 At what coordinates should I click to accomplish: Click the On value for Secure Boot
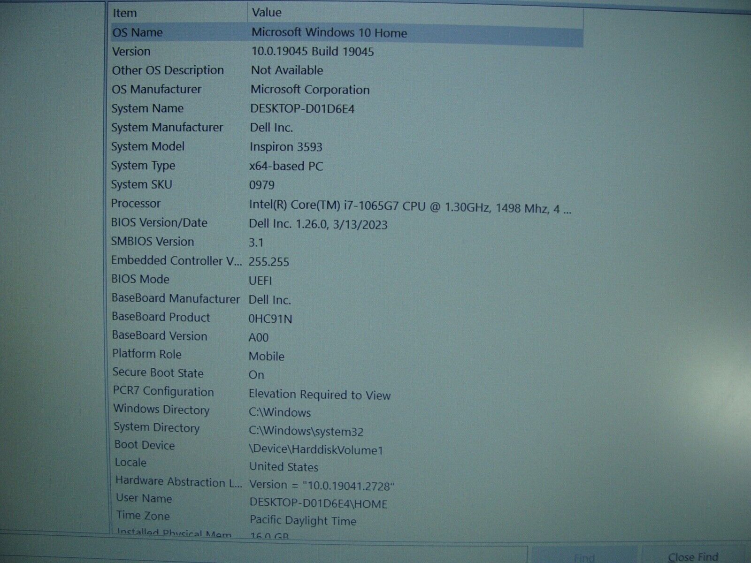pos(256,375)
